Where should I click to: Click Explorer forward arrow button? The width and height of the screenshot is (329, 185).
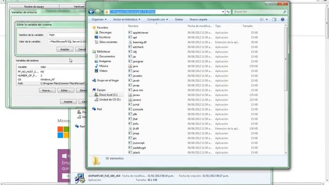click(98, 12)
